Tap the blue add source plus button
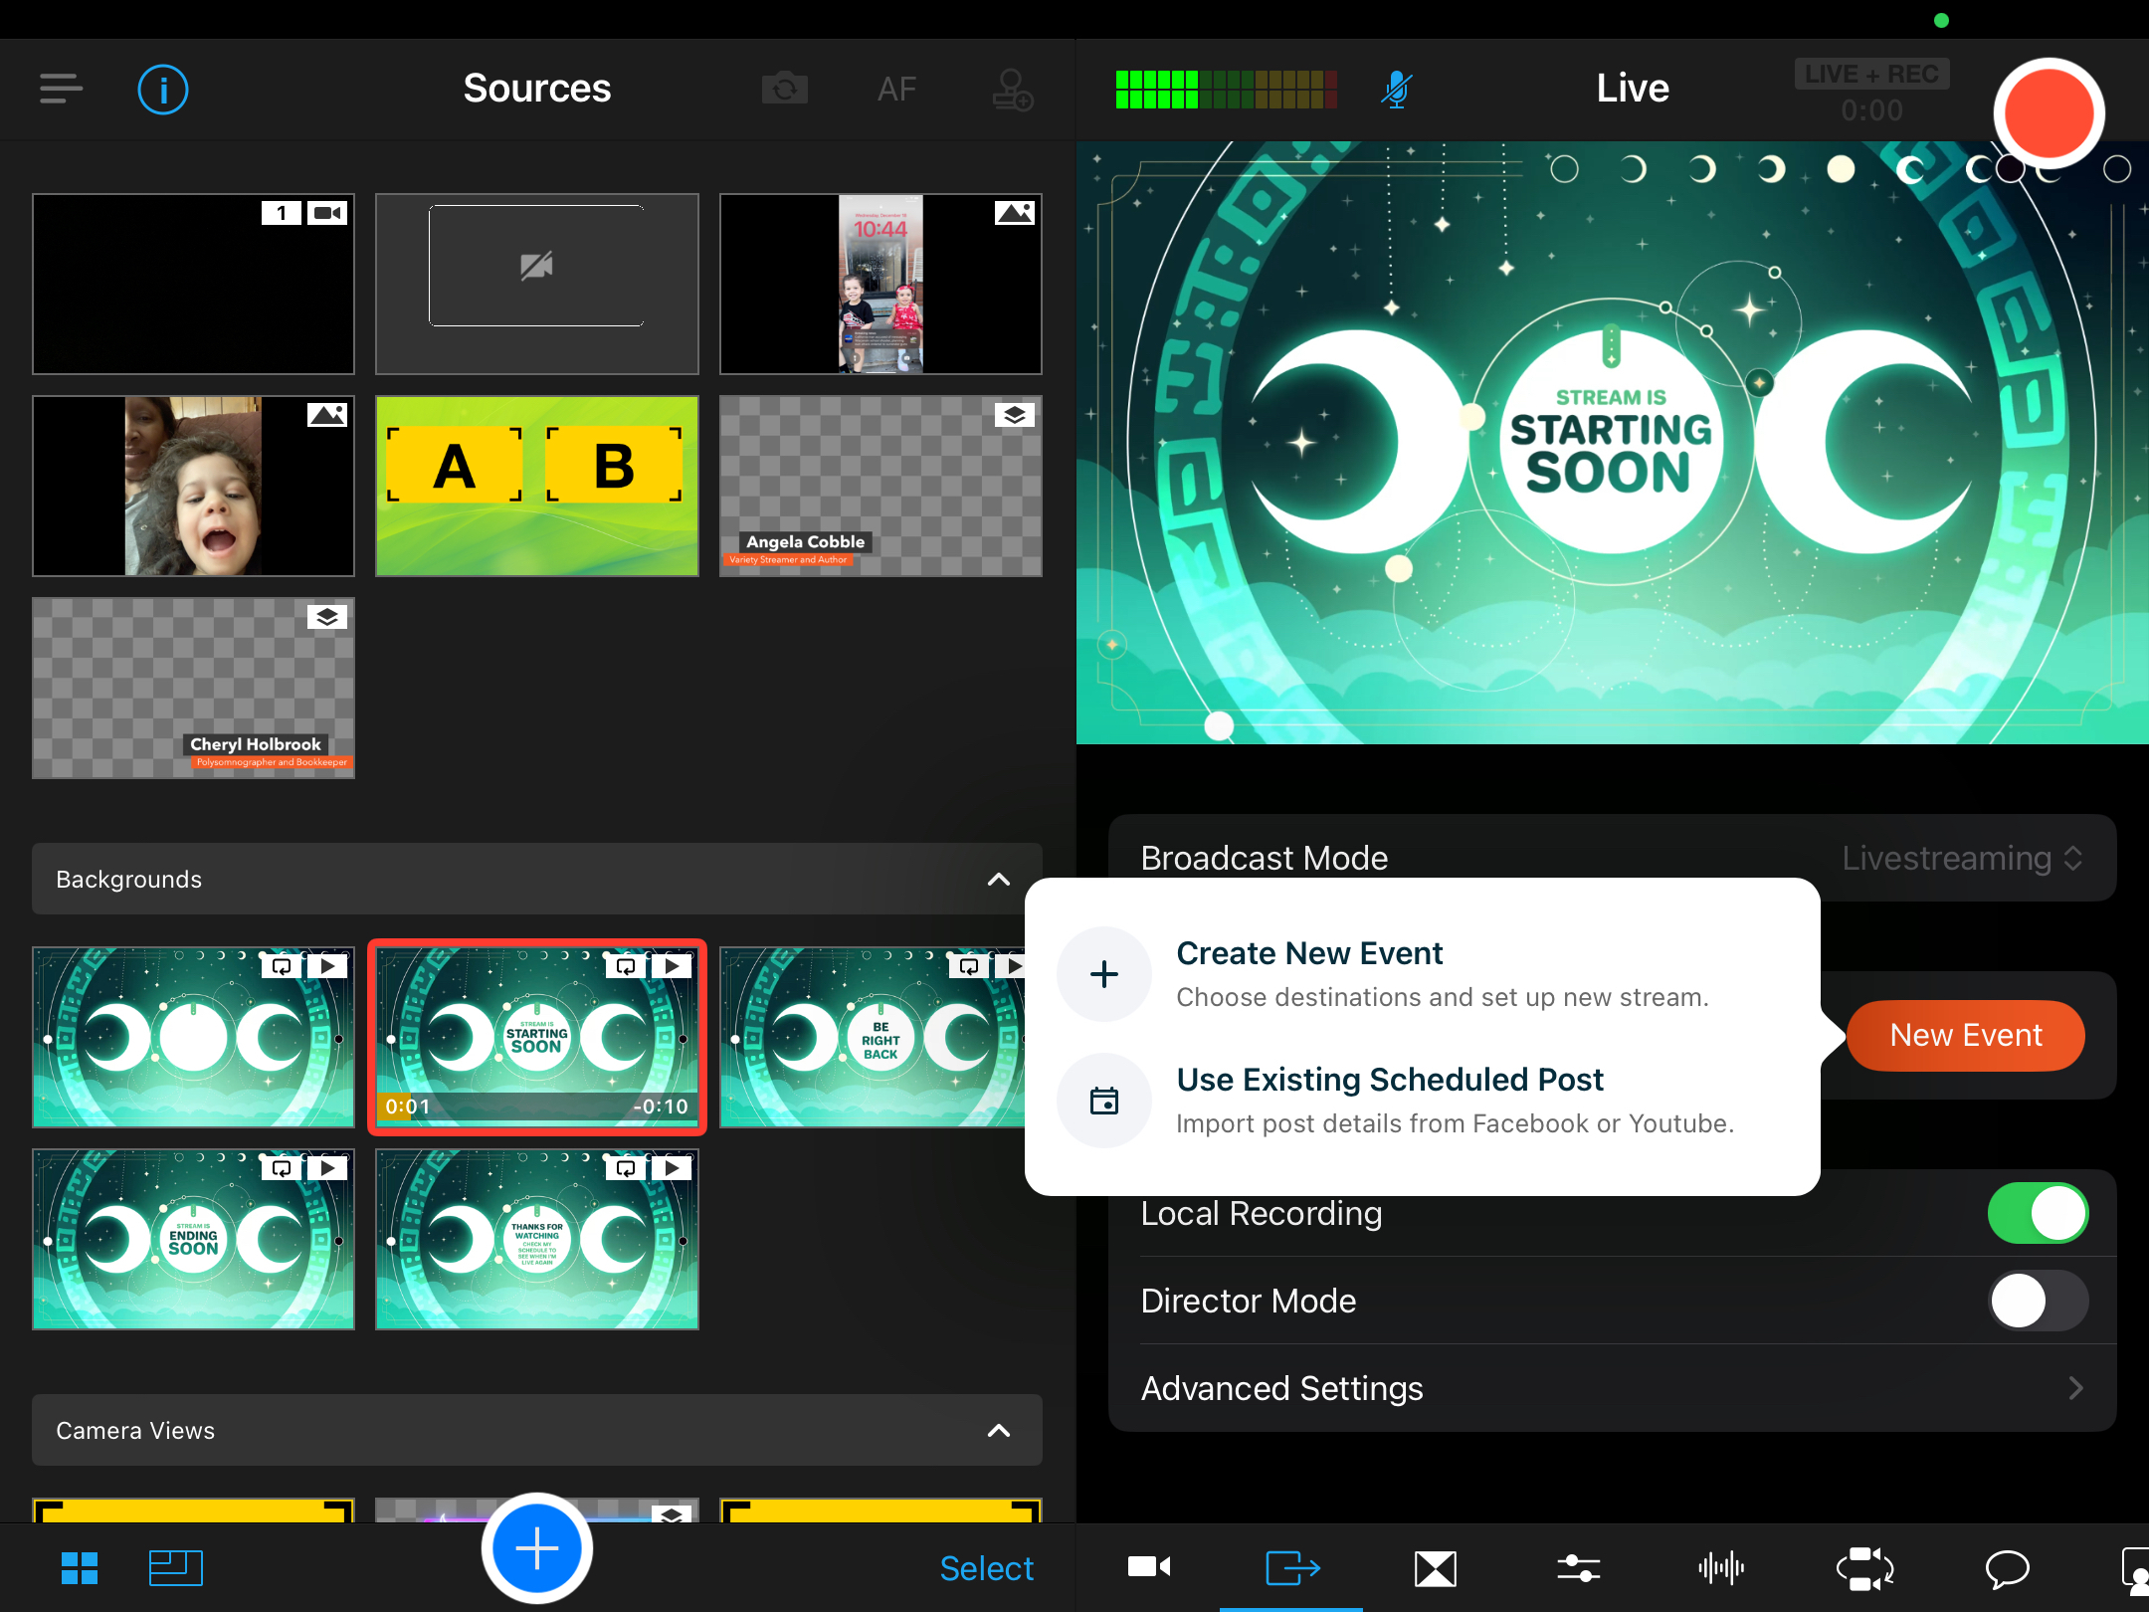Viewport: 2149px width, 1612px height. (537, 1548)
